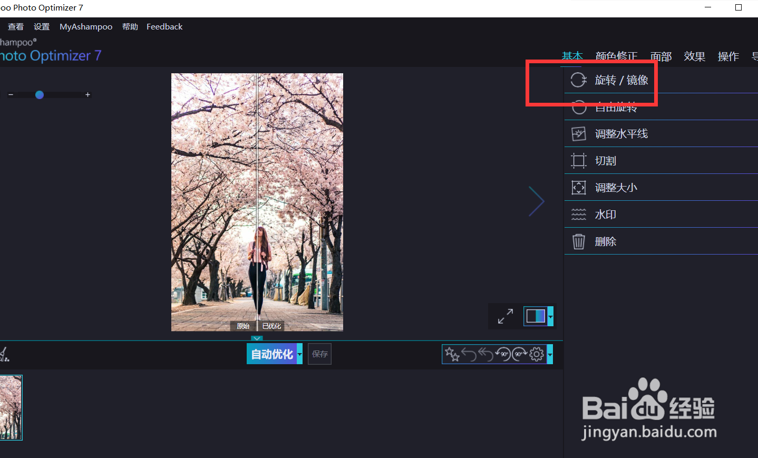Switch to the 基本 (Basic) tab
The image size is (758, 458).
point(572,56)
